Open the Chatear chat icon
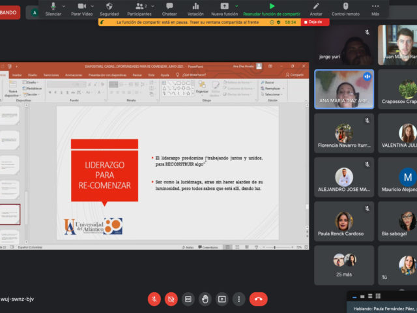The height and width of the screenshot is (313, 417). click(169, 6)
